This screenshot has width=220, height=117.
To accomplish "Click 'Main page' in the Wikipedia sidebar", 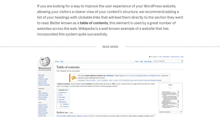I will 41,75.
